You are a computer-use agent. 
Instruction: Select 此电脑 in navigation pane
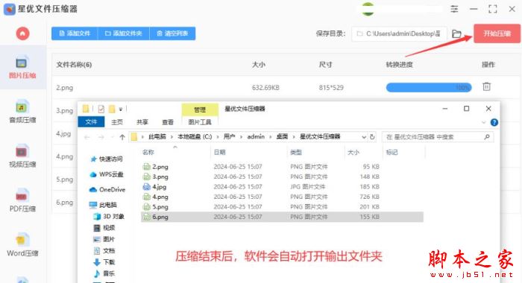tap(103, 205)
